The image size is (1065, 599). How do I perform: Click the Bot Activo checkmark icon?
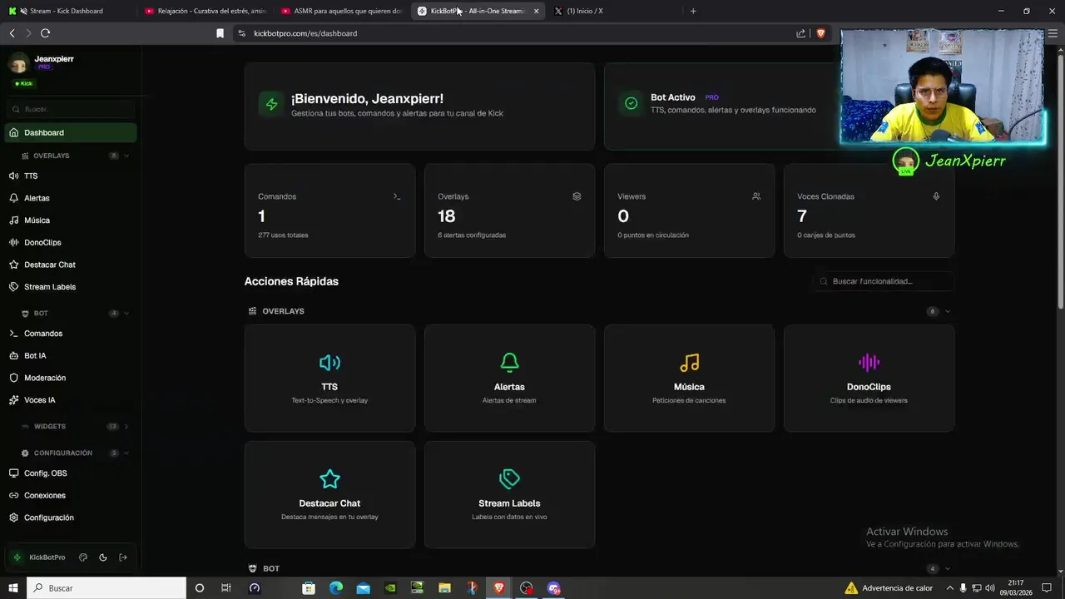[x=632, y=103]
